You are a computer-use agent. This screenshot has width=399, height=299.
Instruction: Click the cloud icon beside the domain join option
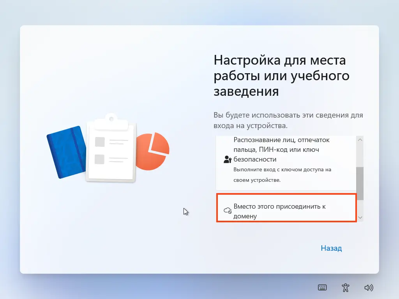tap(228, 211)
